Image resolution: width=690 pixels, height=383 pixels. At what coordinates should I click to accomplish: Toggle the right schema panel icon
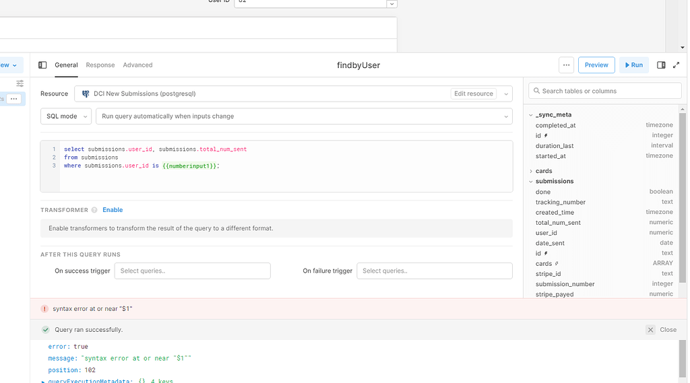click(661, 65)
